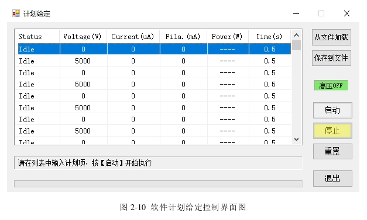The width and height of the screenshot is (367, 220).
Task: Click the Idle status cell in second row
Action: [39, 61]
